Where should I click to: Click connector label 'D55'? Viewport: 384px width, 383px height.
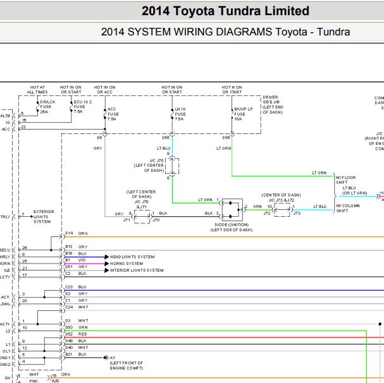[166, 138]
